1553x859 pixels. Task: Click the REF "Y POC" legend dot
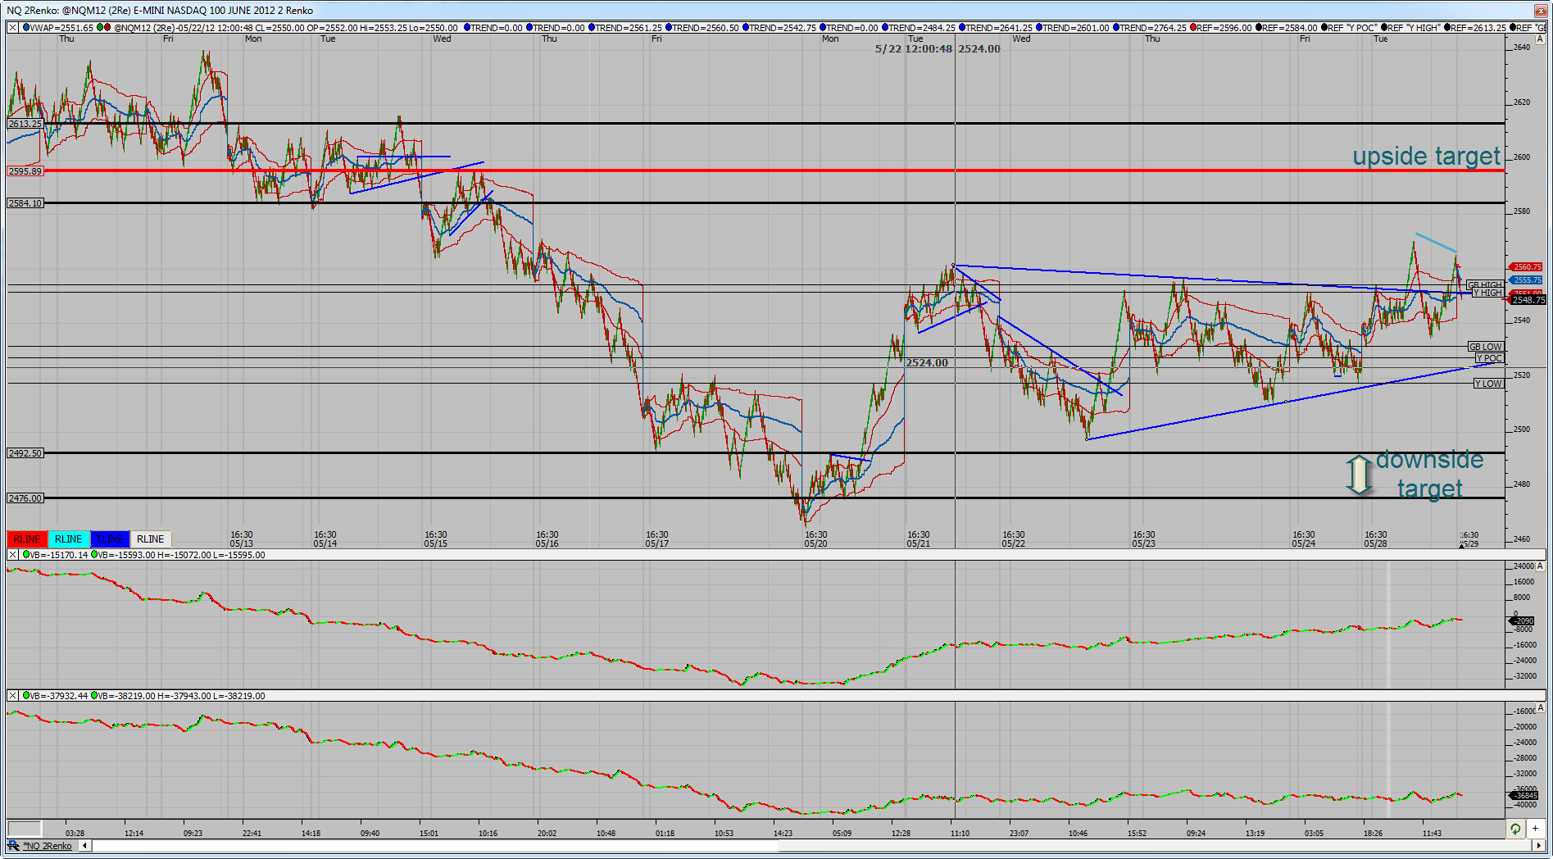(x=1324, y=28)
